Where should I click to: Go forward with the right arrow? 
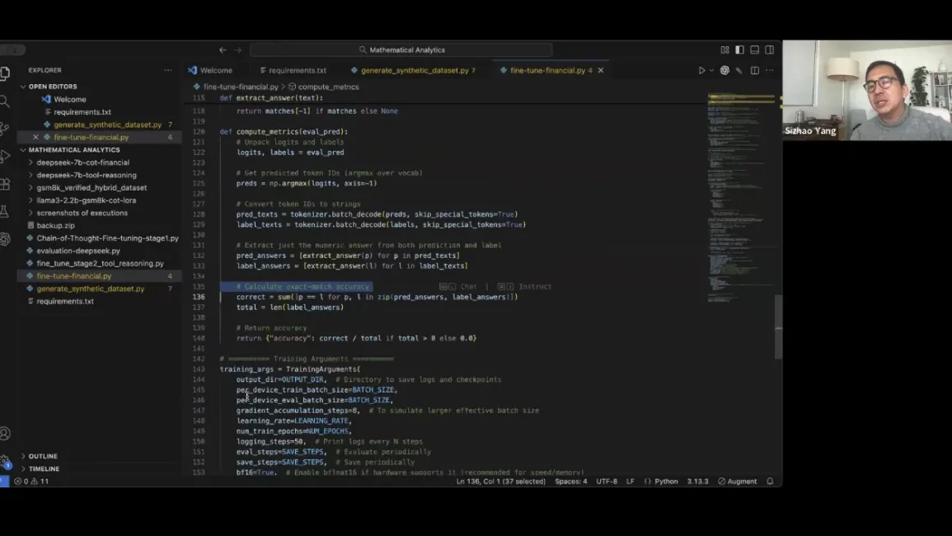(238, 49)
